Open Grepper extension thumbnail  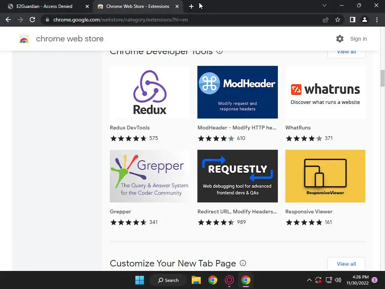[150, 176]
